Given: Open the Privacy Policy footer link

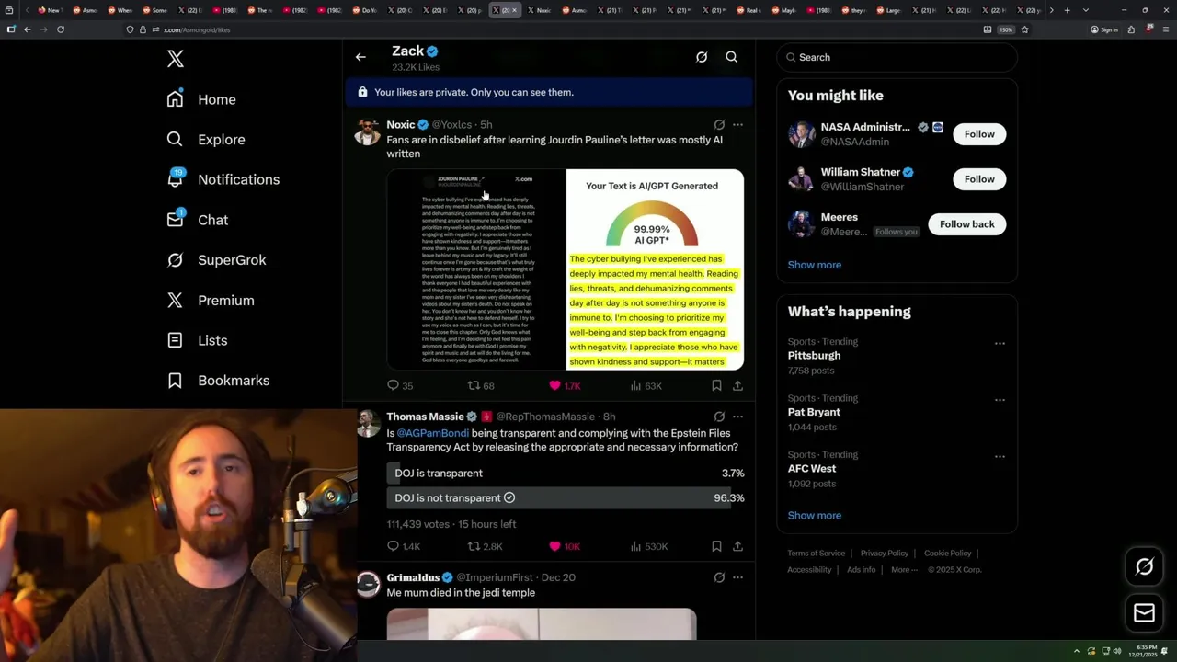Looking at the screenshot, I should pos(884,553).
